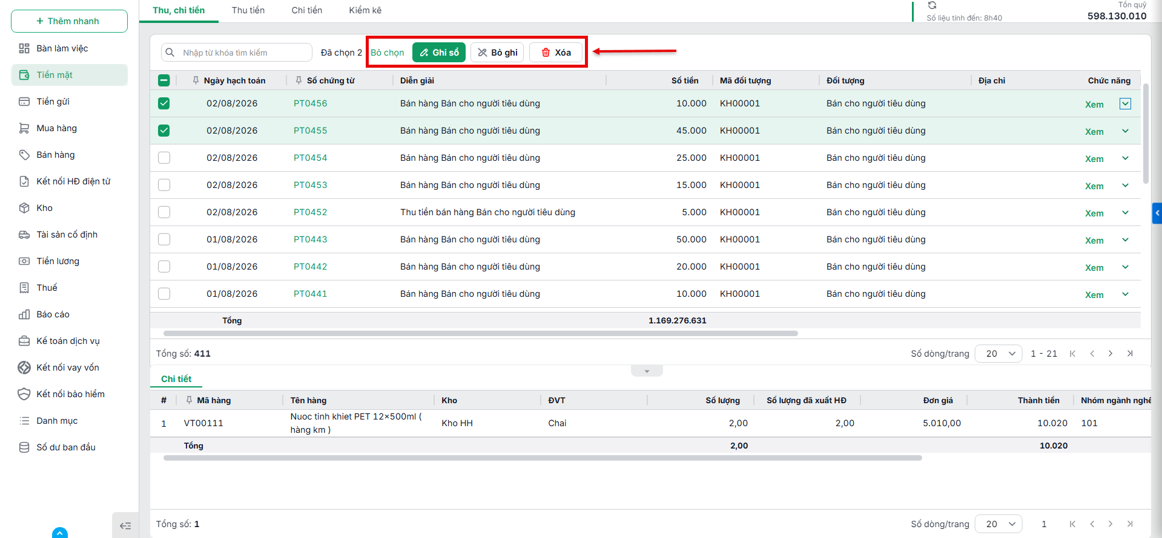Switch to the Thu, chi tiền tab
This screenshot has width=1162, height=538.
pyautogui.click(x=179, y=10)
